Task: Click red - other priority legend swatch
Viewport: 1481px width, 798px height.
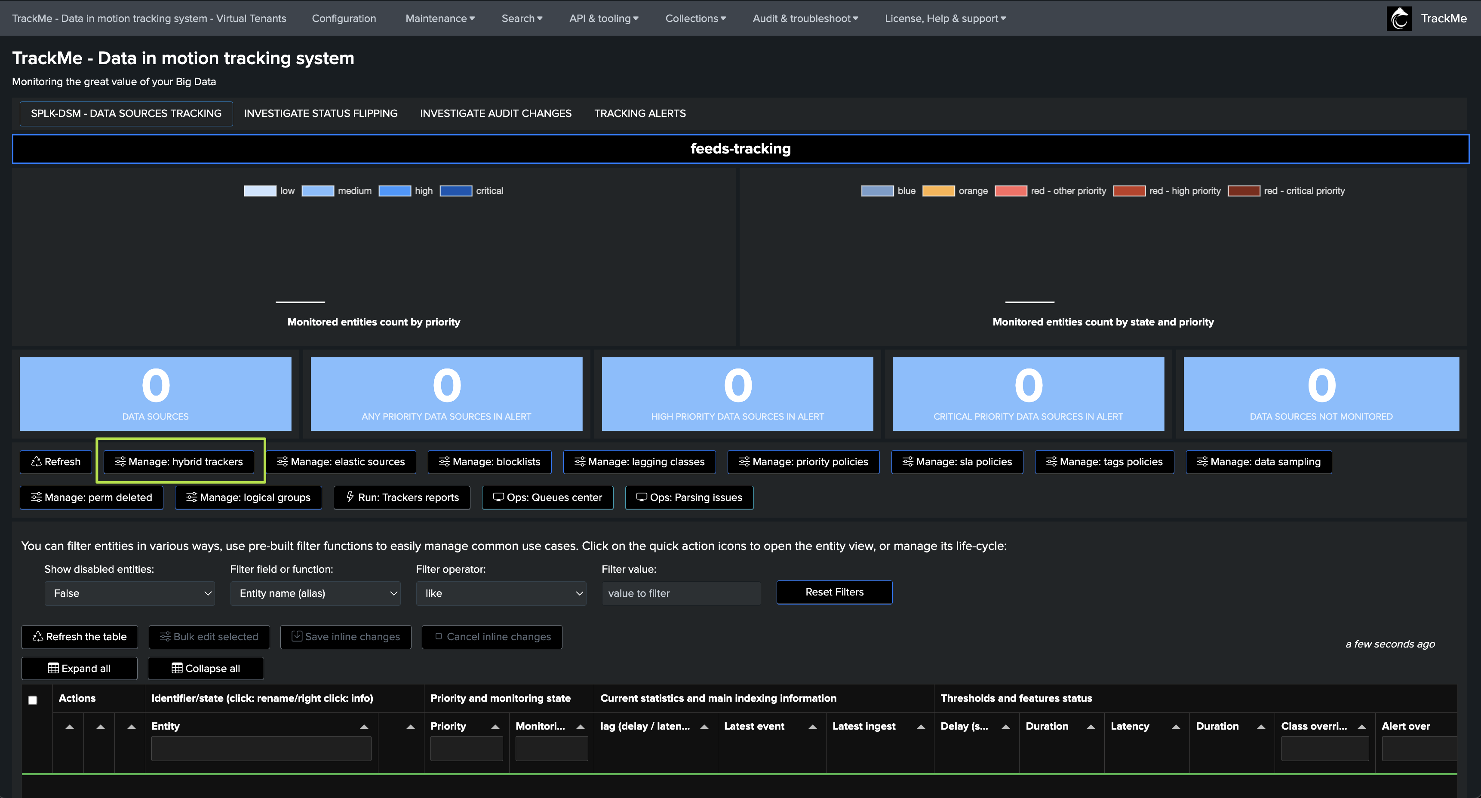Action: point(1011,191)
